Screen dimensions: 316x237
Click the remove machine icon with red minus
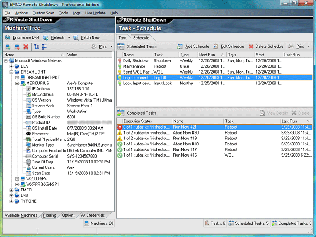pos(17,47)
